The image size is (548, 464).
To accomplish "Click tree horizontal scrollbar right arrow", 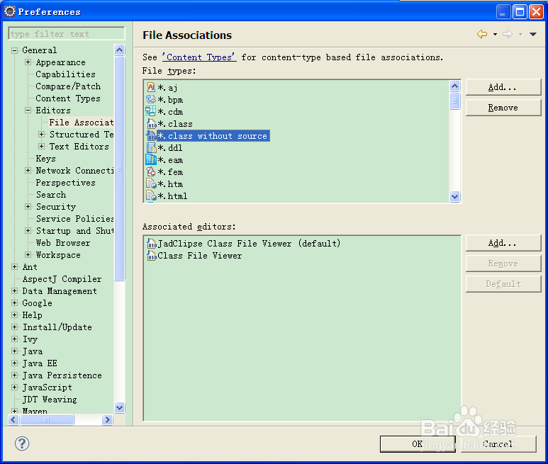I will tap(107, 419).
